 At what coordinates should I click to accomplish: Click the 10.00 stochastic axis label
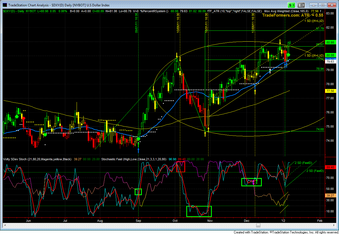click(x=330, y=211)
